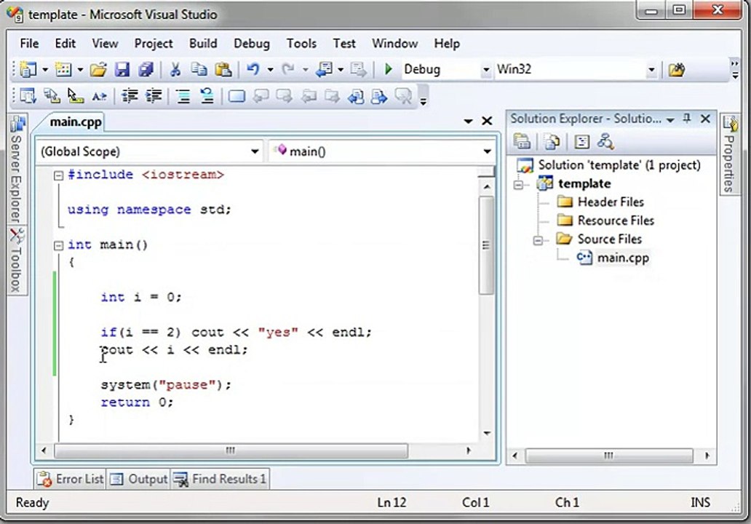Click the Display Object Member List icon
This screenshot has height=524, width=751.
coord(28,96)
